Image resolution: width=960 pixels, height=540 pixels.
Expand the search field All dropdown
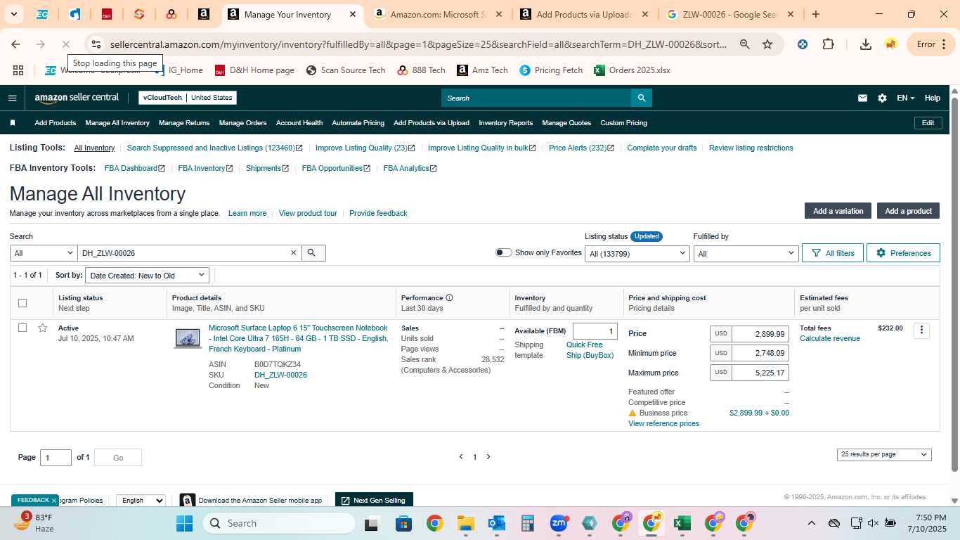(44, 253)
